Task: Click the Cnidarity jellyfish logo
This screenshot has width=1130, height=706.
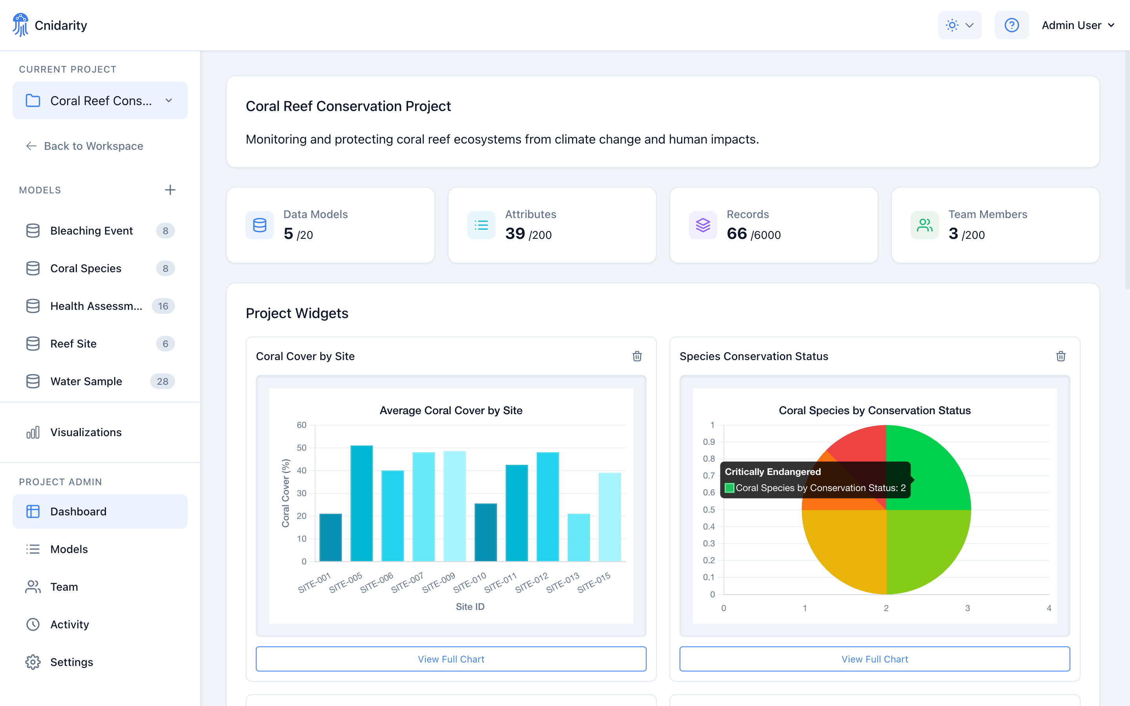Action: 20,25
